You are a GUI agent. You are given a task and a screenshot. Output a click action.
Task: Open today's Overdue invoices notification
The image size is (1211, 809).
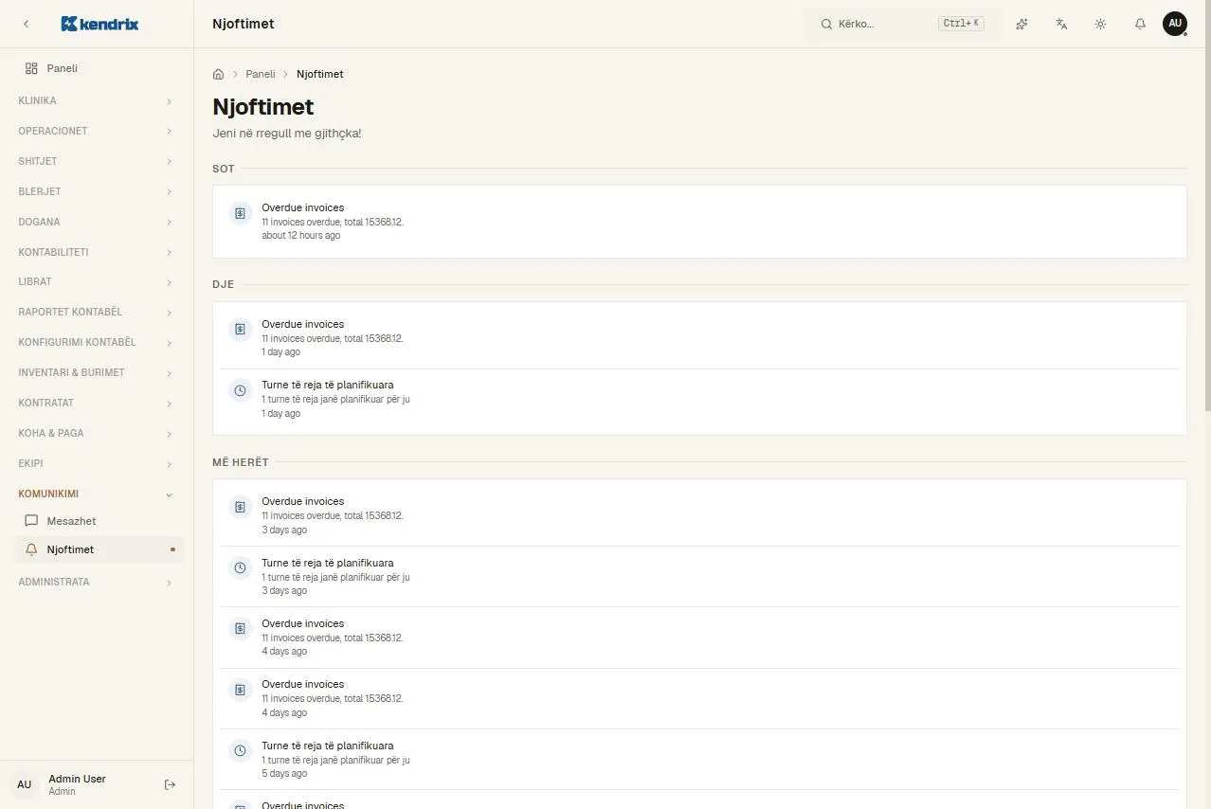tap(699, 221)
